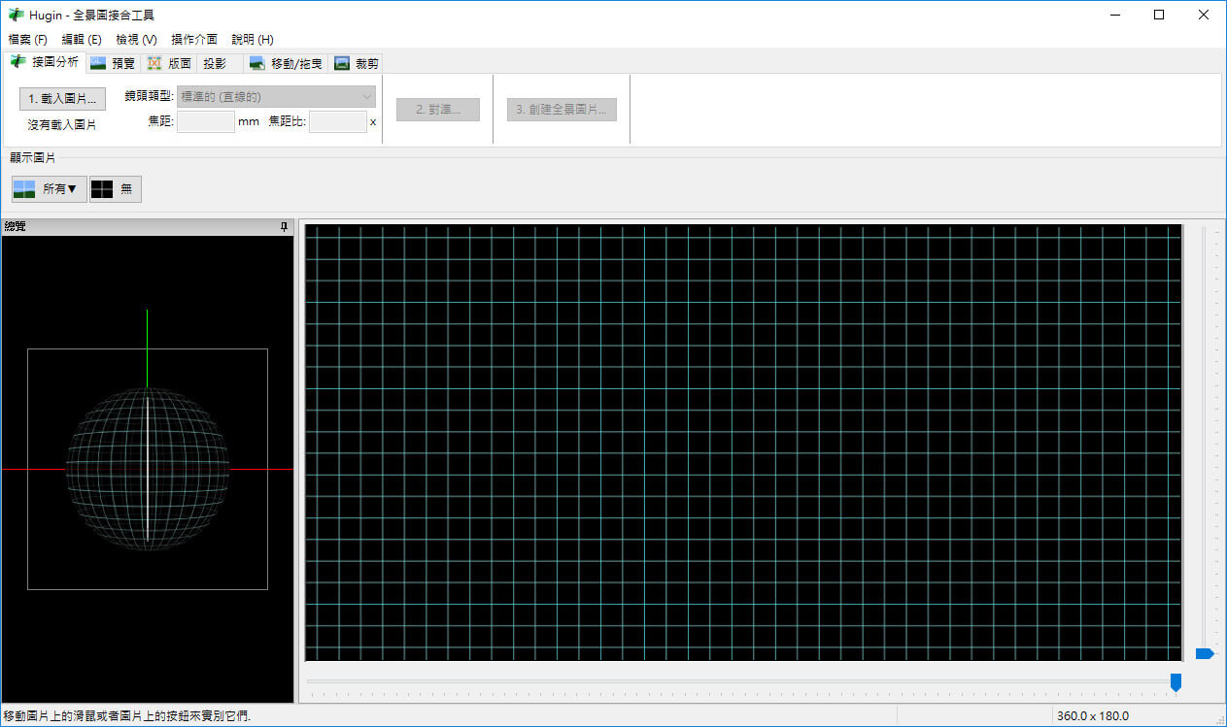Click the vertical field-of-view slider handle
1227x727 pixels.
pyautogui.click(x=1205, y=654)
